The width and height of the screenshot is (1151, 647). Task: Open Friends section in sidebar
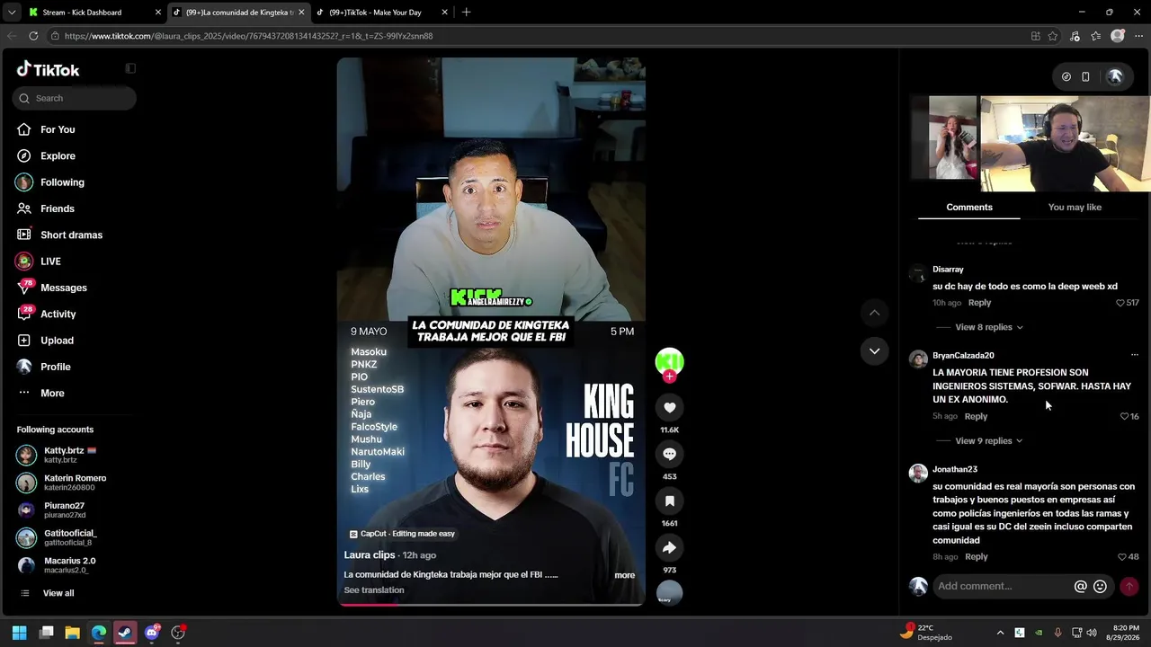tap(58, 208)
